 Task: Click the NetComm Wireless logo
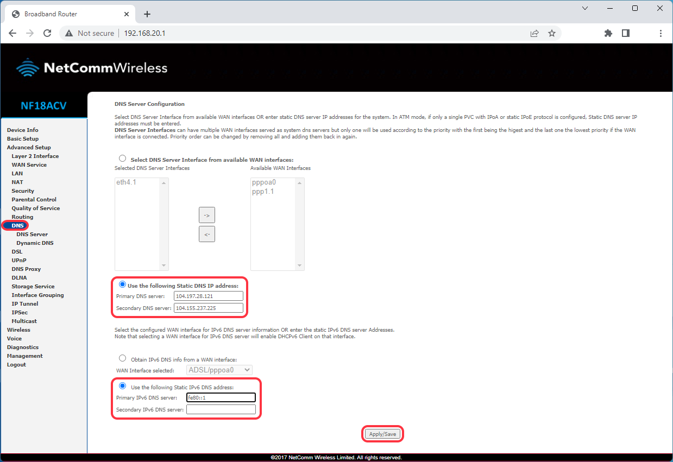92,68
